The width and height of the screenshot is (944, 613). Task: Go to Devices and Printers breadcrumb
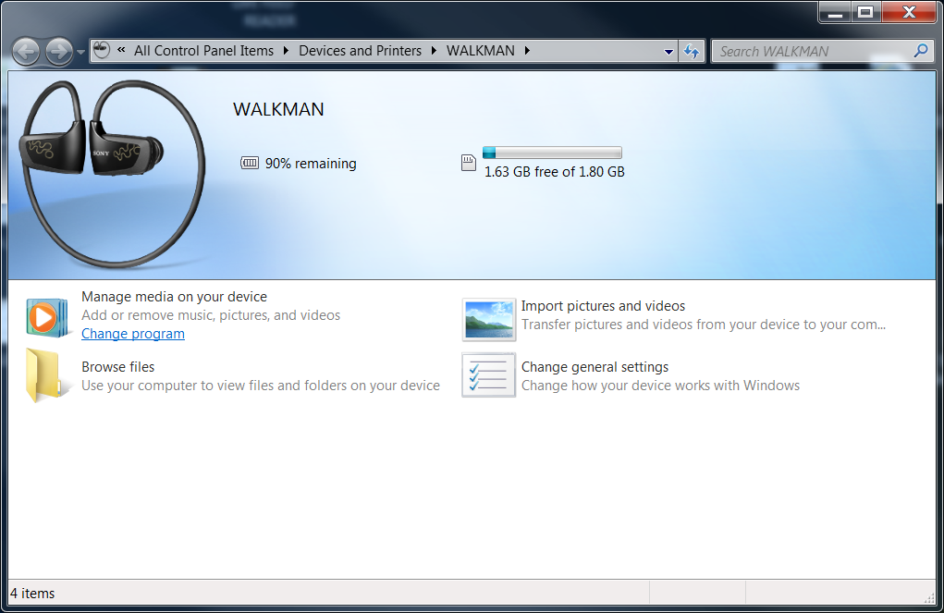[360, 51]
